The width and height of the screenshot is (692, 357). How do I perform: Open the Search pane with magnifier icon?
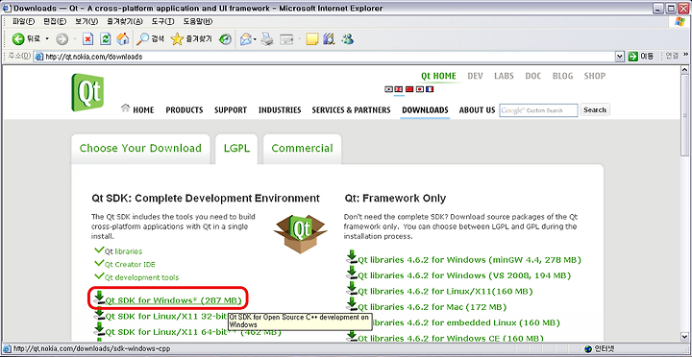click(142, 39)
